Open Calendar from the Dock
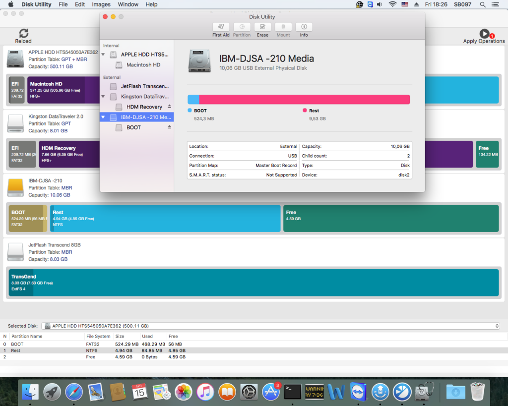Image resolution: width=508 pixels, height=406 pixels. (x=139, y=392)
